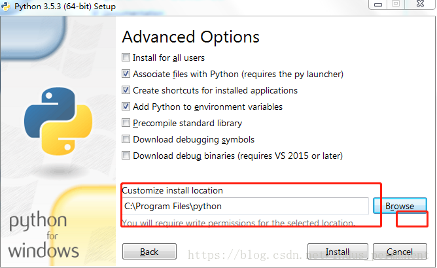Minimize the Python Setup window
437x268 pixels.
(378, 4)
